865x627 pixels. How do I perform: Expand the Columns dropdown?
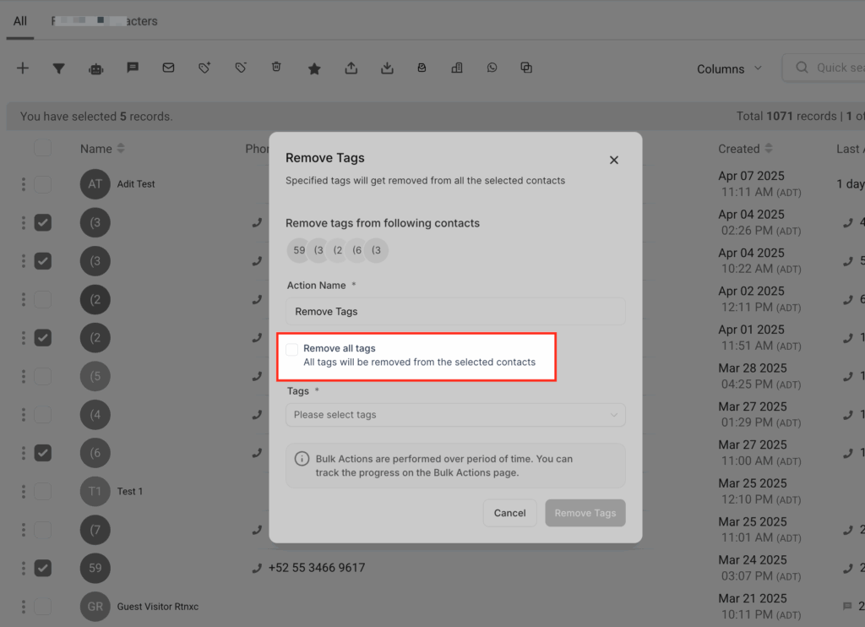click(x=729, y=68)
